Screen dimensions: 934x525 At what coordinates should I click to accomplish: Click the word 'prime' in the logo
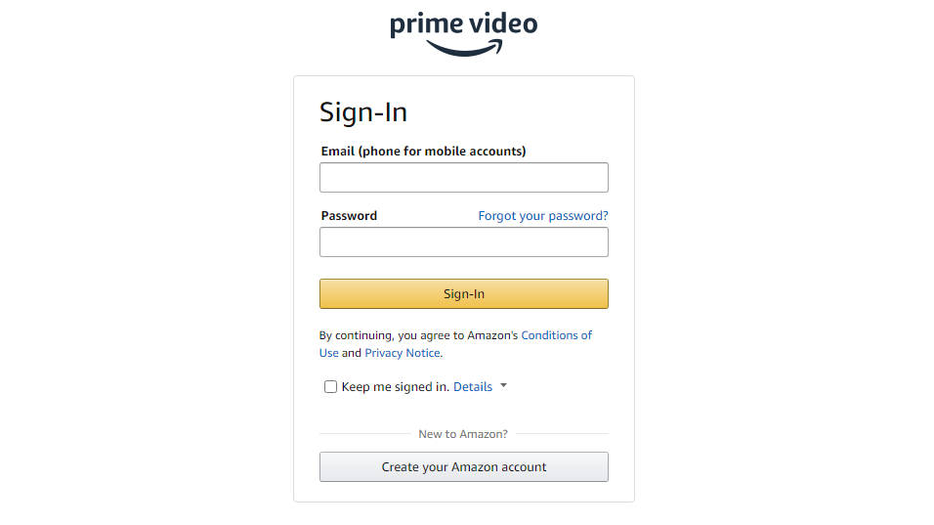[x=424, y=24]
